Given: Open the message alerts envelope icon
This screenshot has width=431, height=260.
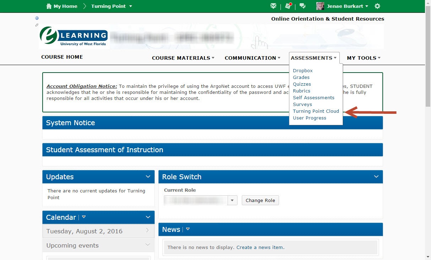Looking at the screenshot, I should pyautogui.click(x=273, y=6).
